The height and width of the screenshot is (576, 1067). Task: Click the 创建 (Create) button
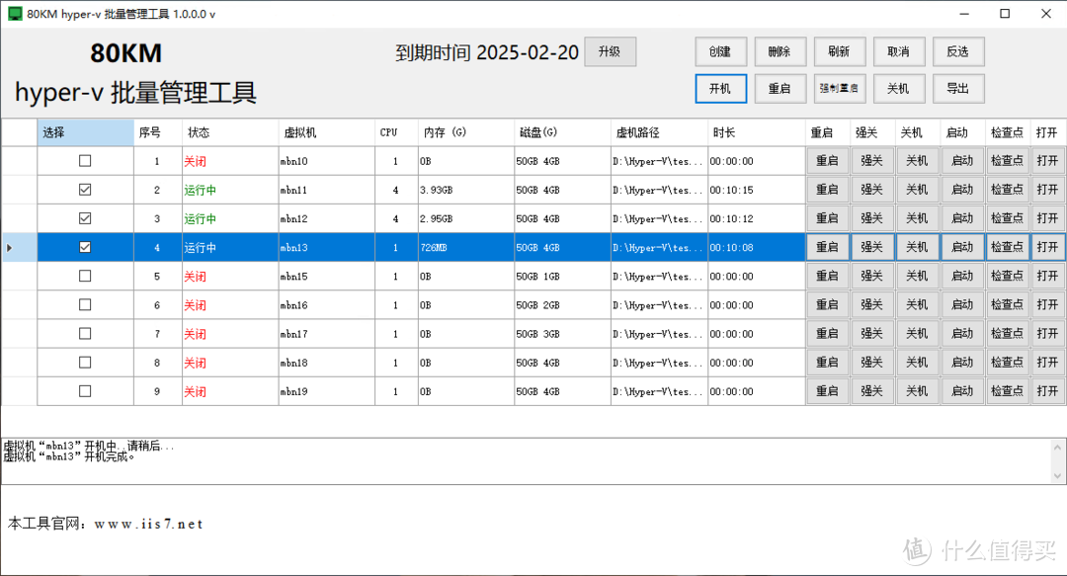coord(720,51)
